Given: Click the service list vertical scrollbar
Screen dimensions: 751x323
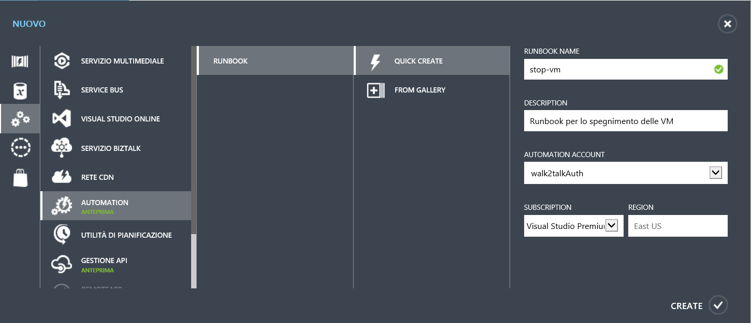Looking at the screenshot, I should point(194,167).
